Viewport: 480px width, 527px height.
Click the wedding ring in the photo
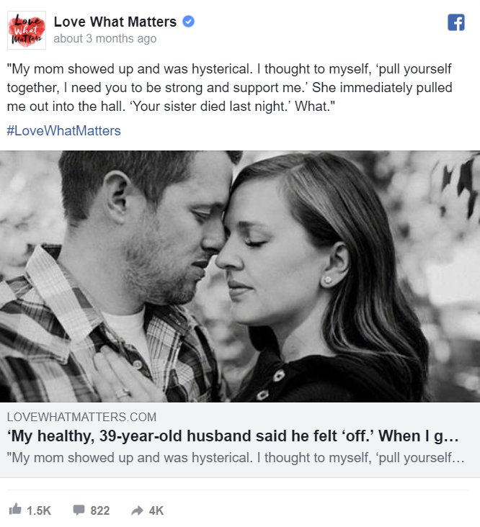click(x=123, y=393)
